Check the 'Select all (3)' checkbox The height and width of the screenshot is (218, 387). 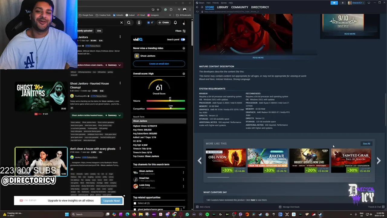pos(135,203)
